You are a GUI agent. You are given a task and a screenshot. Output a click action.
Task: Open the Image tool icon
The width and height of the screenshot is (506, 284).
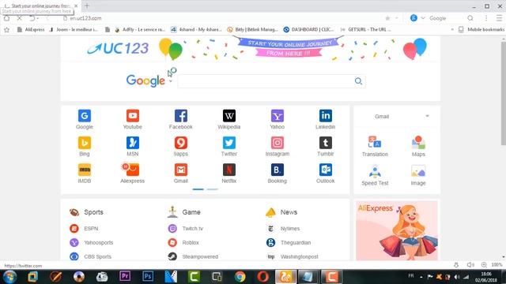pyautogui.click(x=418, y=171)
